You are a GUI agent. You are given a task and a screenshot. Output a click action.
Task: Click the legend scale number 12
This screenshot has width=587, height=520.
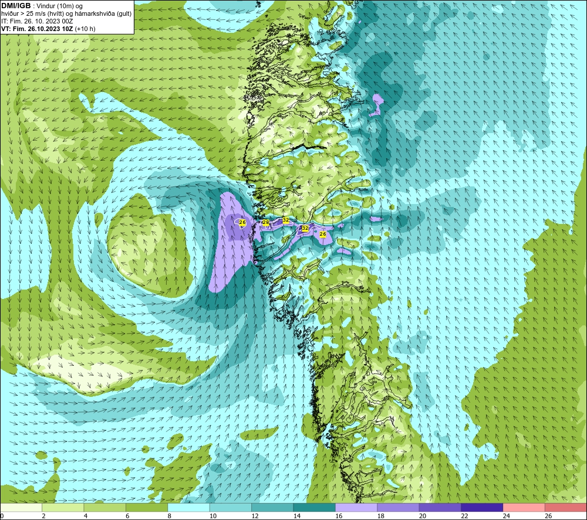pyautogui.click(x=255, y=516)
